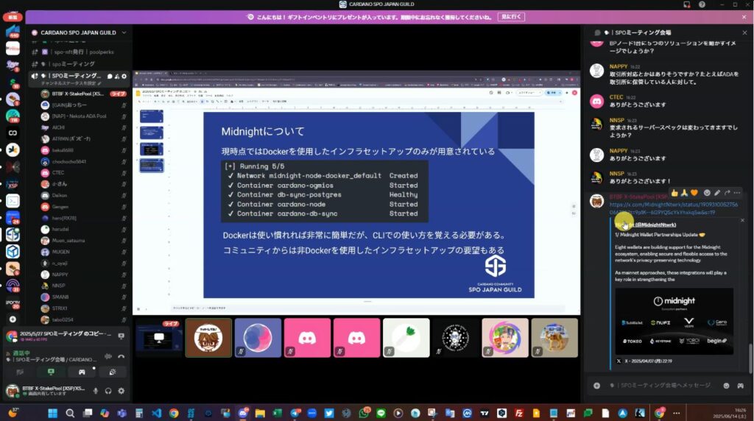Open the Help icon in title bar
The height and width of the screenshot is (421, 754).
pos(702,4)
